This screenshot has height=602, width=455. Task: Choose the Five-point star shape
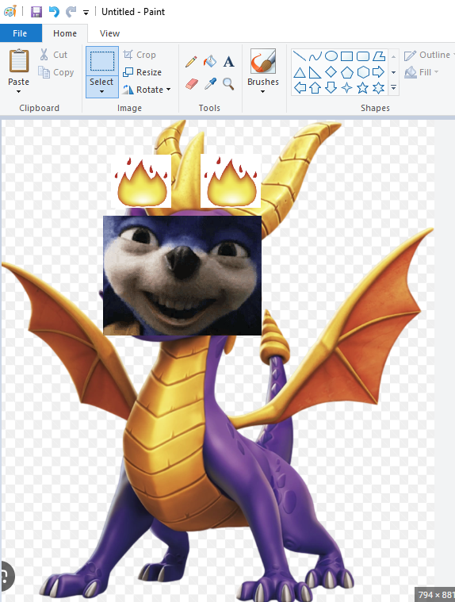point(363,88)
